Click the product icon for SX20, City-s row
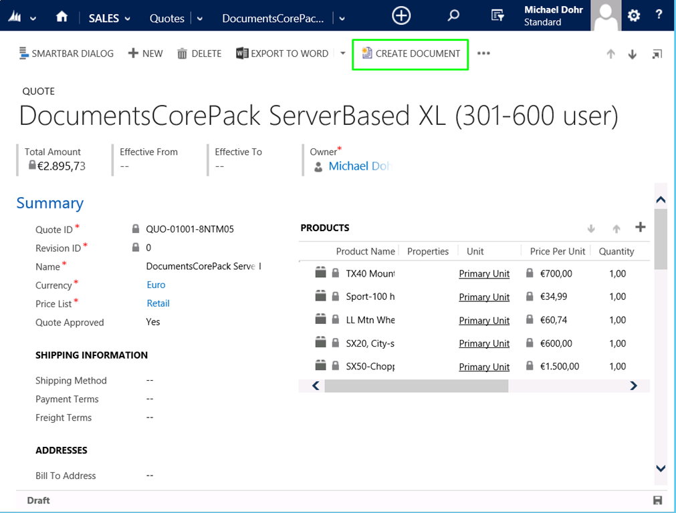 click(320, 343)
